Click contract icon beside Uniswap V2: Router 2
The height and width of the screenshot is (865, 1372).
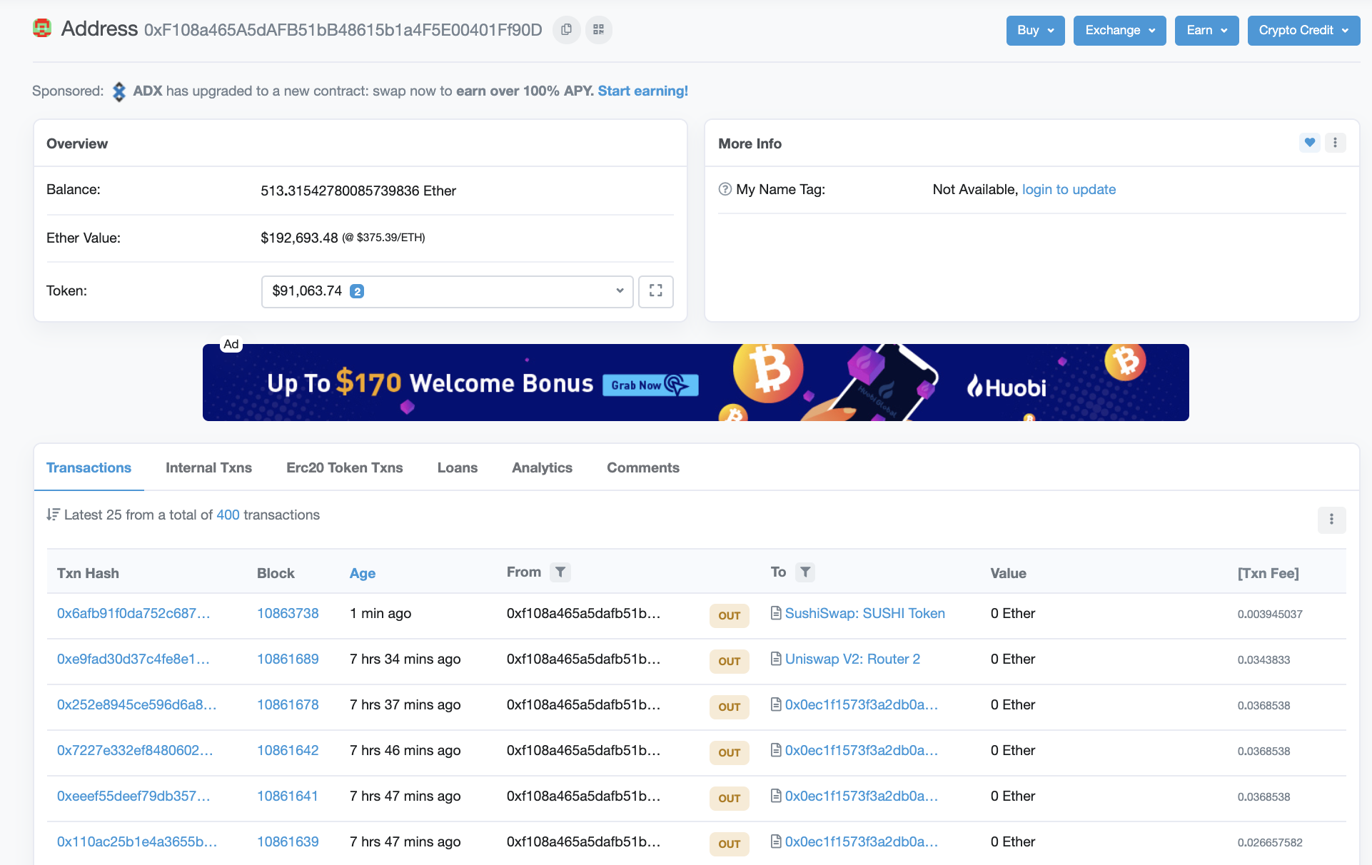pos(776,659)
